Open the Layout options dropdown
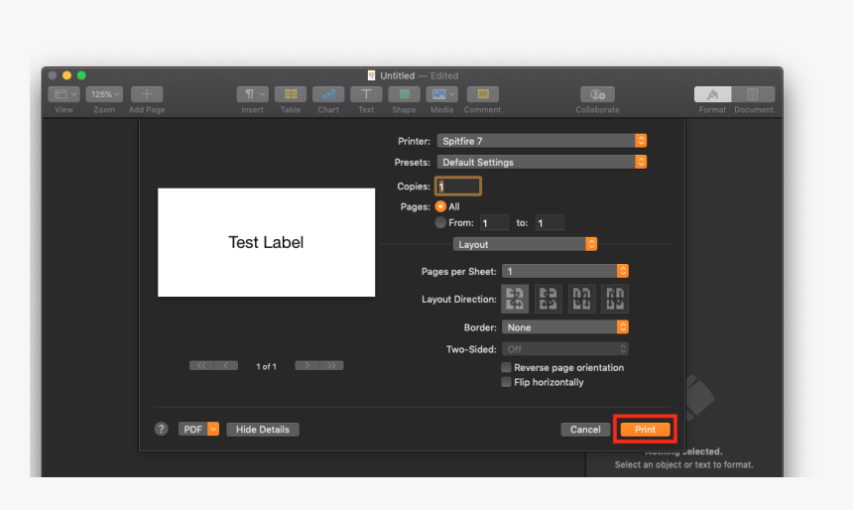 point(525,244)
